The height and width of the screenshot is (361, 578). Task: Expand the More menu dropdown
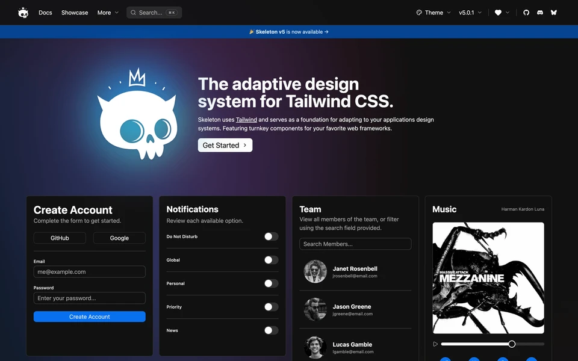tap(108, 13)
